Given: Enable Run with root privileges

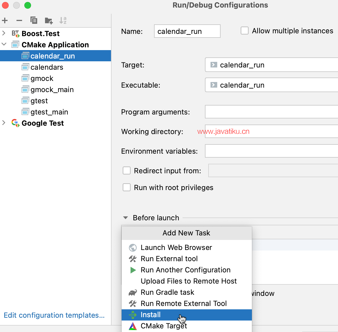Looking at the screenshot, I should 127,187.
